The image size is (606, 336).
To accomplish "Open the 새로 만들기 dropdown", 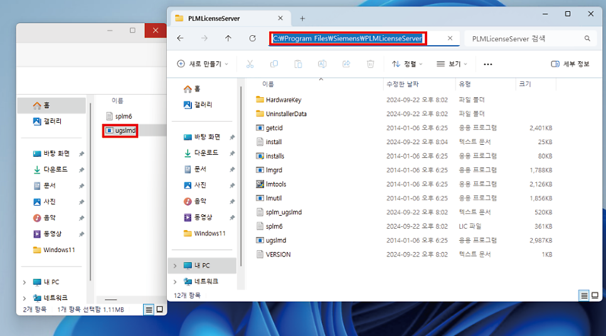I will (203, 64).
